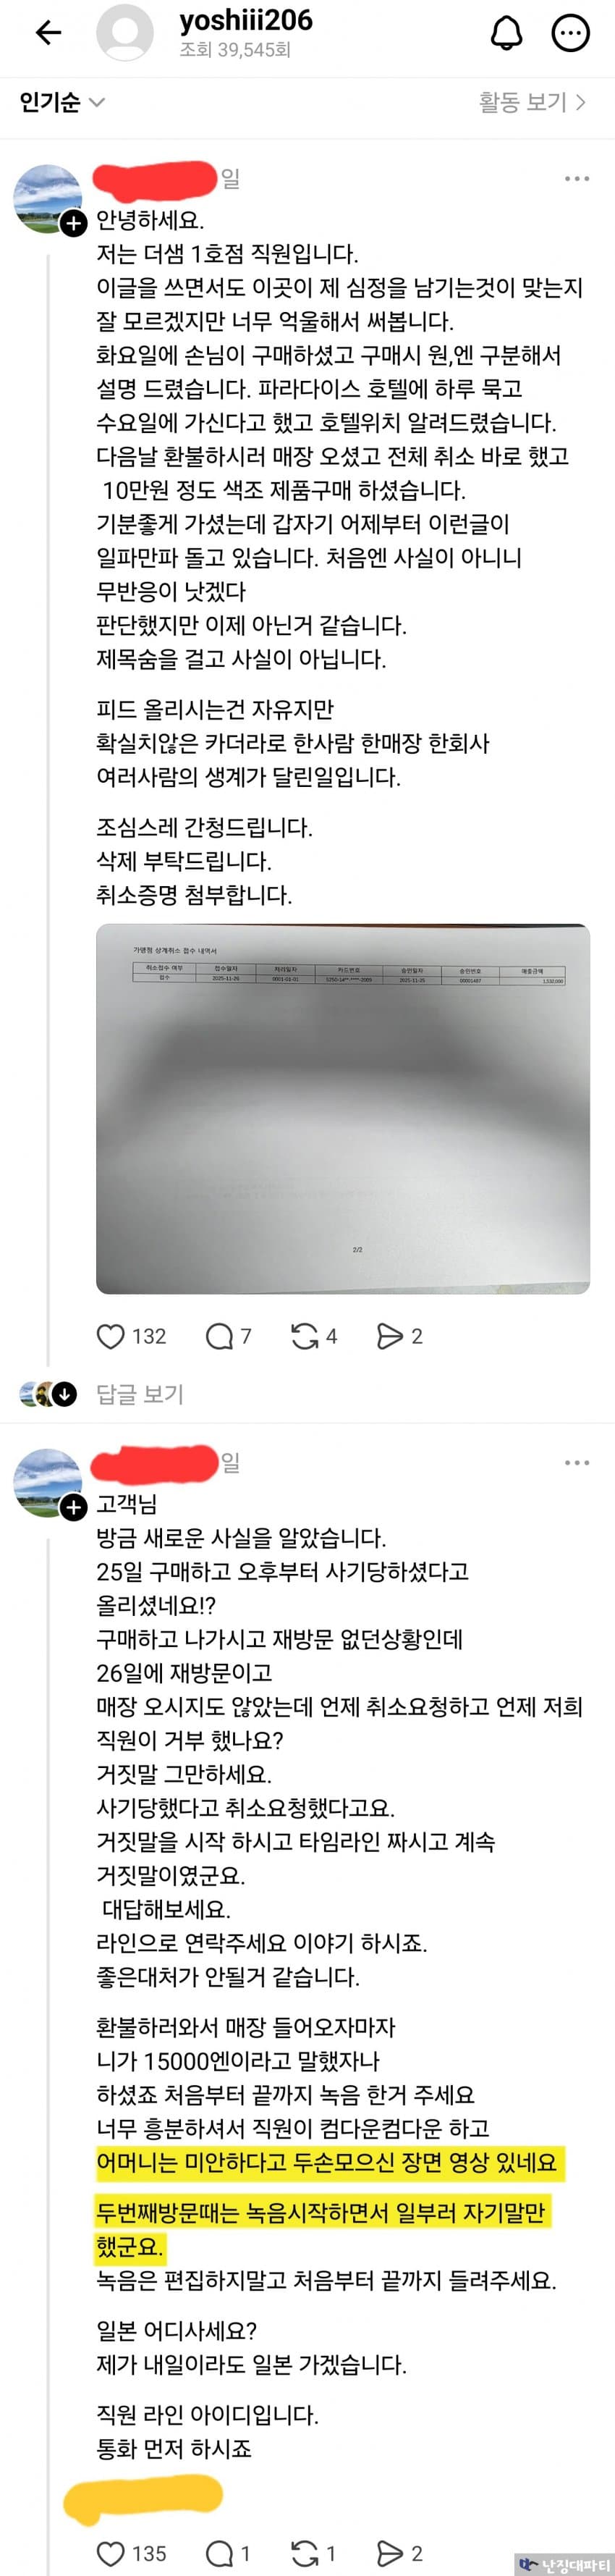
Task: Open the attached cancellation receipt image
Action: 343,1109
